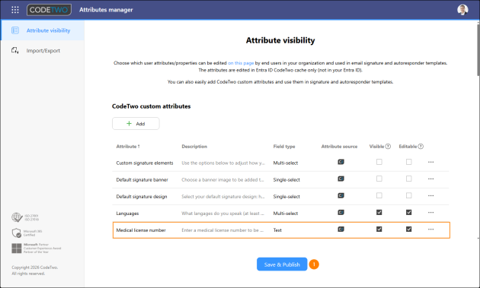480x288 pixels.
Task: Open more options for Languages row
Action: [430, 213]
